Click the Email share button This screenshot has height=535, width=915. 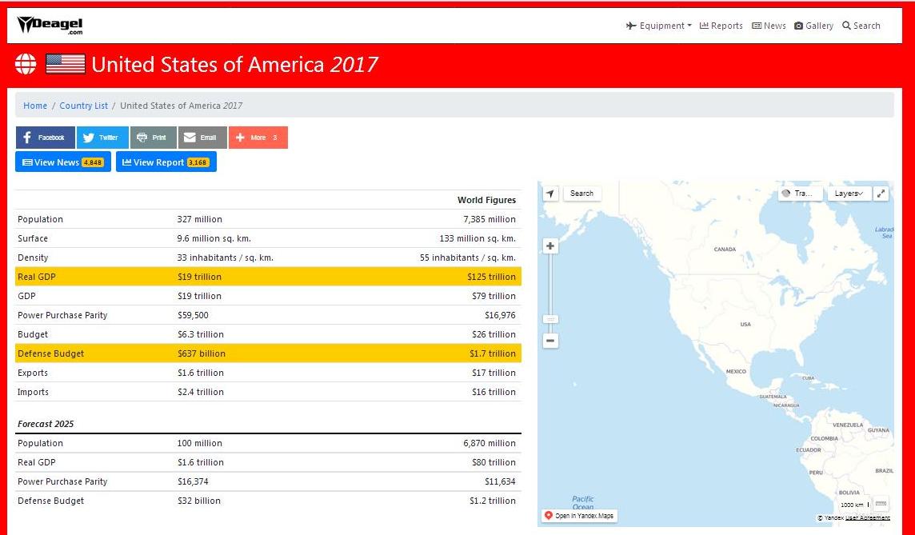point(202,138)
